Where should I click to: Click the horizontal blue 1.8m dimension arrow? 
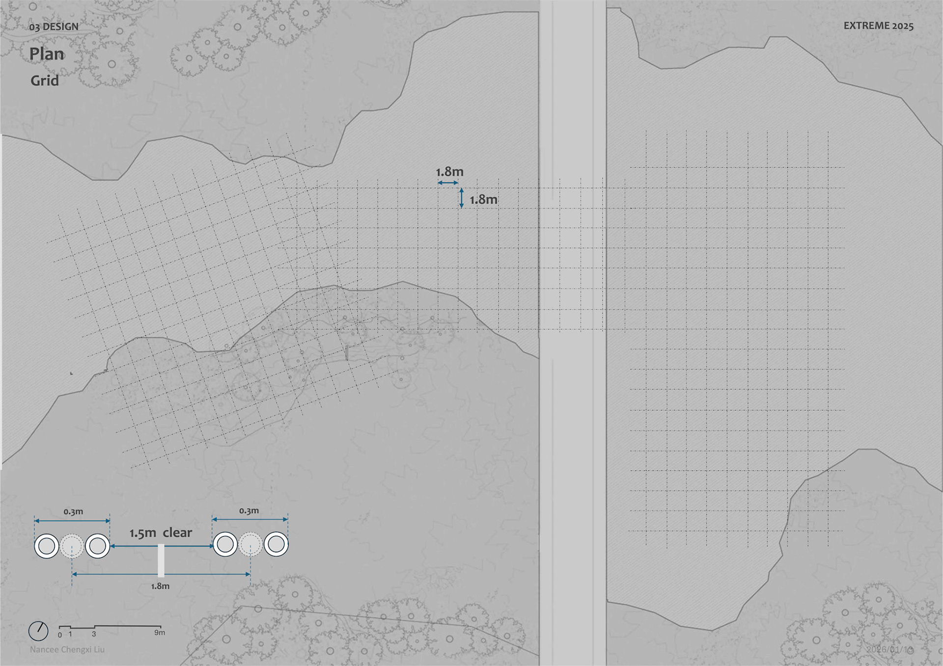(448, 183)
